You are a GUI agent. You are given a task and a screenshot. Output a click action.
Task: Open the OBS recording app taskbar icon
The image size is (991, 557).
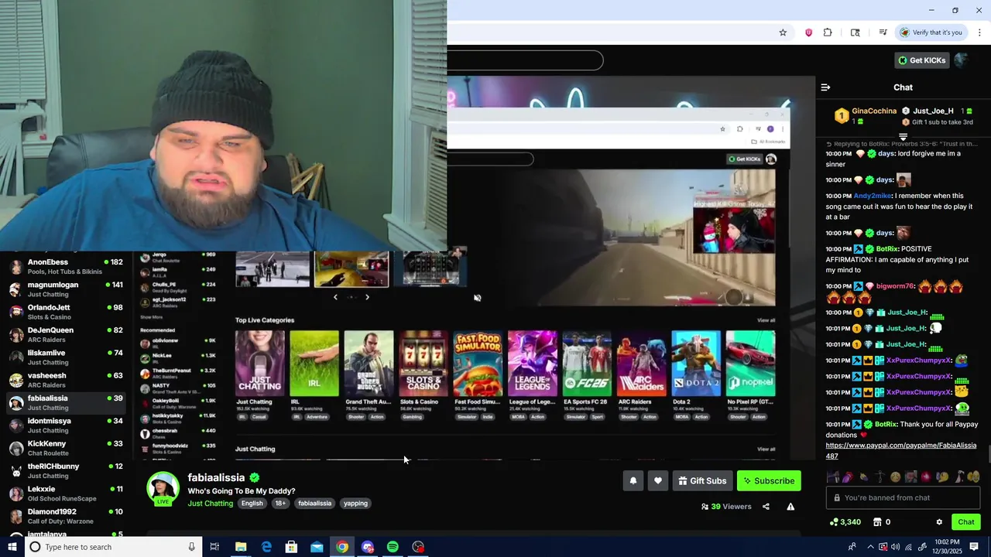418,547
